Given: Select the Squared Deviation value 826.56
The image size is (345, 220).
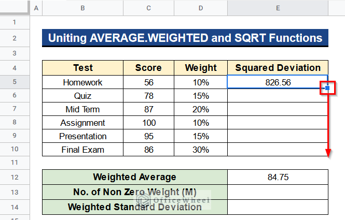Looking at the screenshot, I should click(x=278, y=82).
